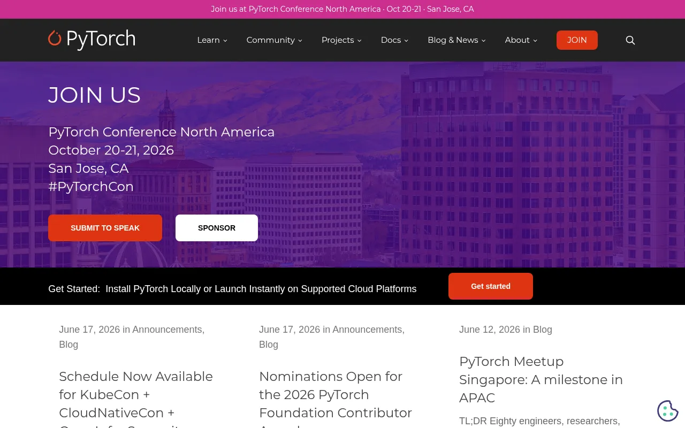Open the pink conference announcement banner link
The height and width of the screenshot is (428, 685).
pos(342,9)
